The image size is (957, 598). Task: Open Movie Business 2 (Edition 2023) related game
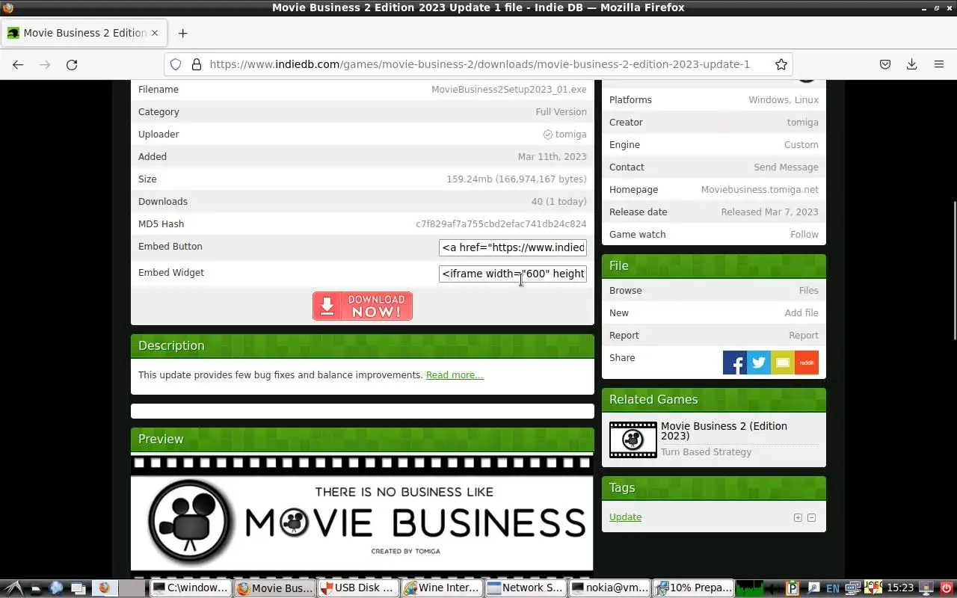point(724,431)
